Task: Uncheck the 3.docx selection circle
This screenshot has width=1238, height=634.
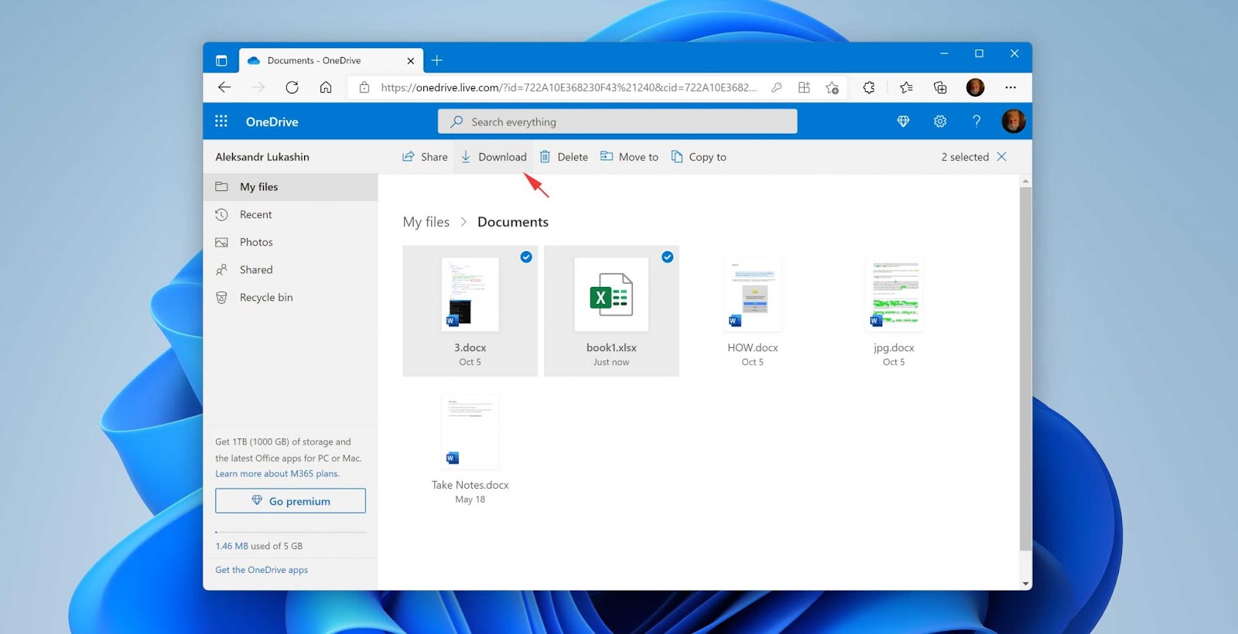Action: pos(526,257)
